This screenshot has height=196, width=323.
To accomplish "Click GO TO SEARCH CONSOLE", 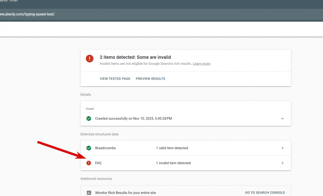I will click(265, 193).
